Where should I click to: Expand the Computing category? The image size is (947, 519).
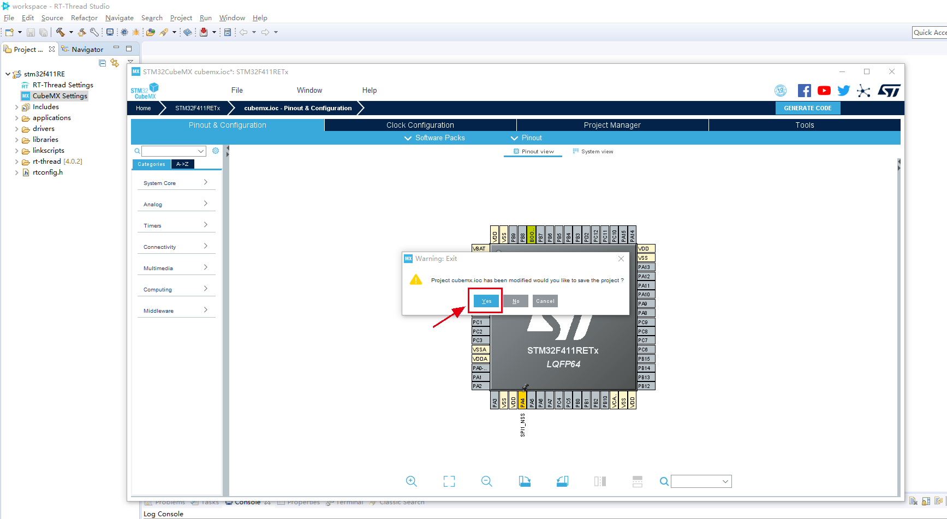pyautogui.click(x=176, y=289)
